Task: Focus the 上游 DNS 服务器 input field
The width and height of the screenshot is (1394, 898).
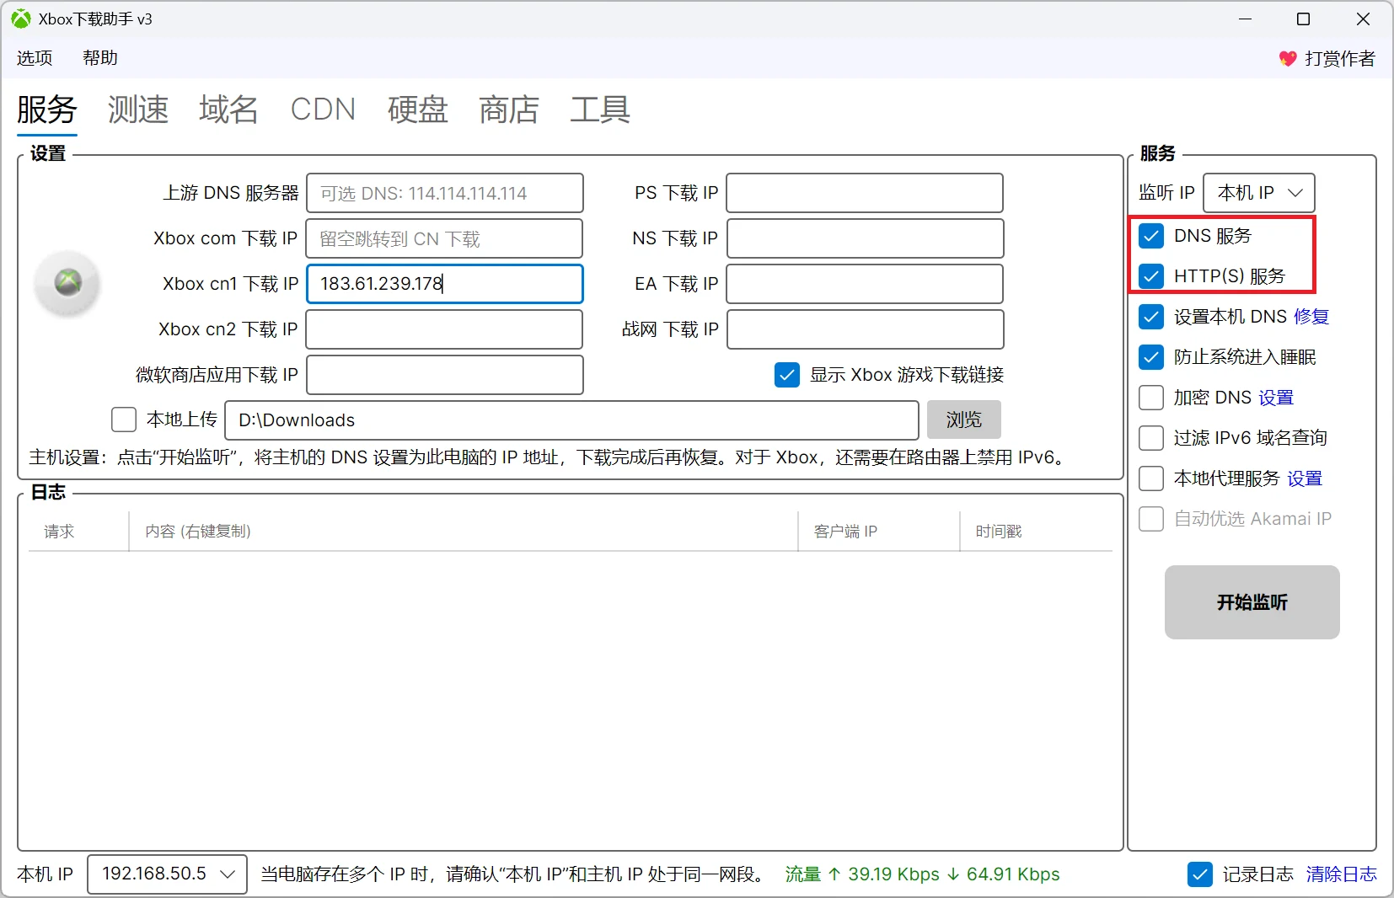Action: tap(445, 193)
